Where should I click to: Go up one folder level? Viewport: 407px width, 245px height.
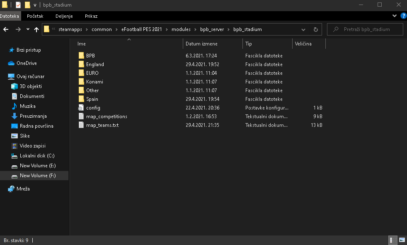pyautogui.click(x=36, y=29)
